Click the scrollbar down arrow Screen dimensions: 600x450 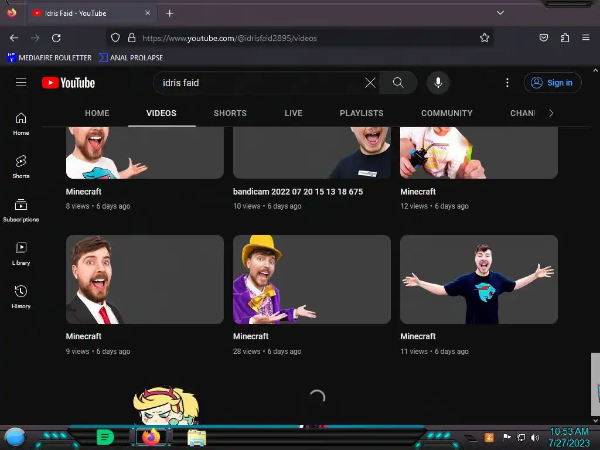click(595, 420)
